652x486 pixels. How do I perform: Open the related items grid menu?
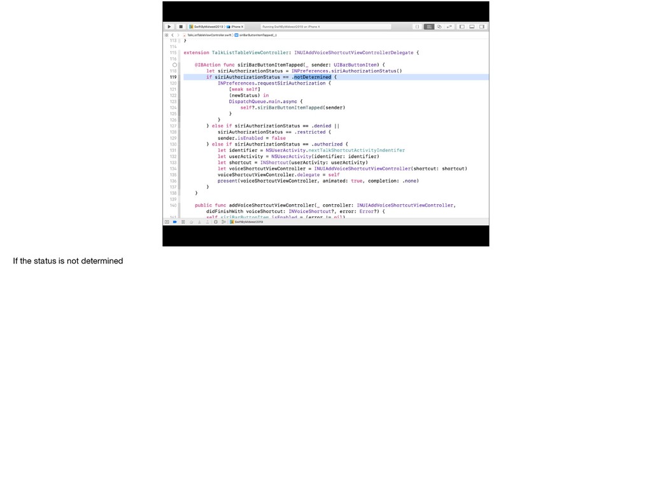166,36
